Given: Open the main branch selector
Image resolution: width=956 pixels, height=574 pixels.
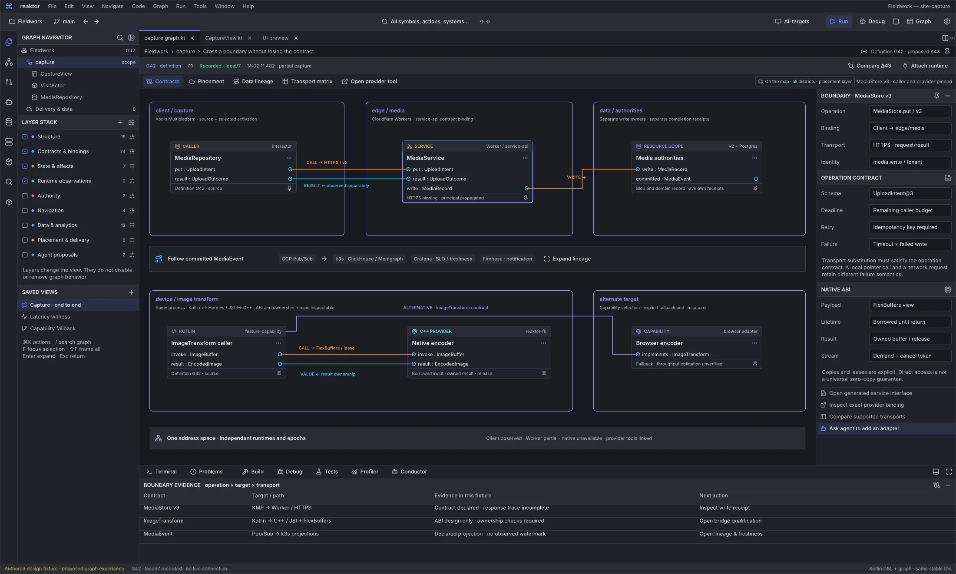Looking at the screenshot, I should [x=64, y=22].
